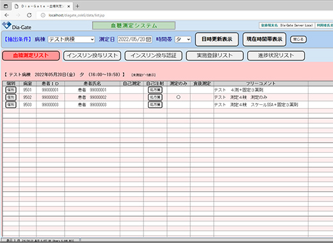This screenshot has height=243, width=333.
Task: Open calendar picker in 測定日 field
Action: 149,40
